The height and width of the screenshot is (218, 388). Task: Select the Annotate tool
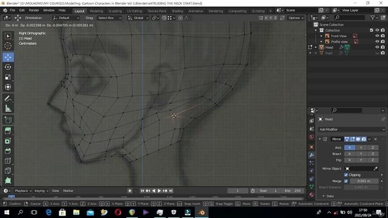coord(8,98)
